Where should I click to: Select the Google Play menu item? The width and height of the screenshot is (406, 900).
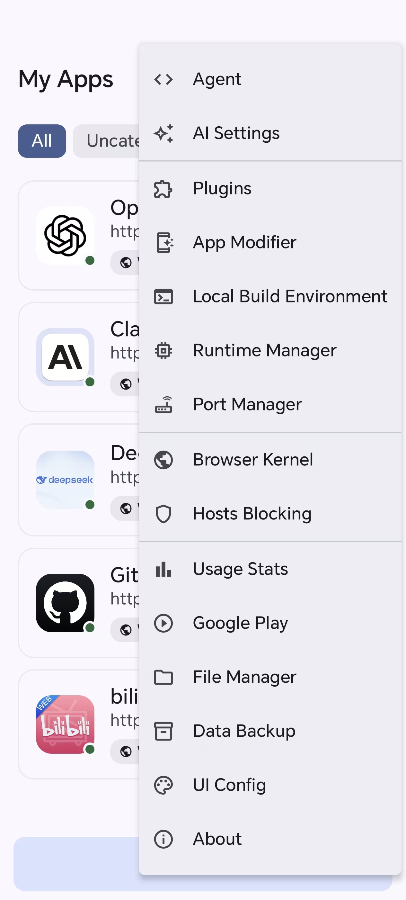coord(270,623)
